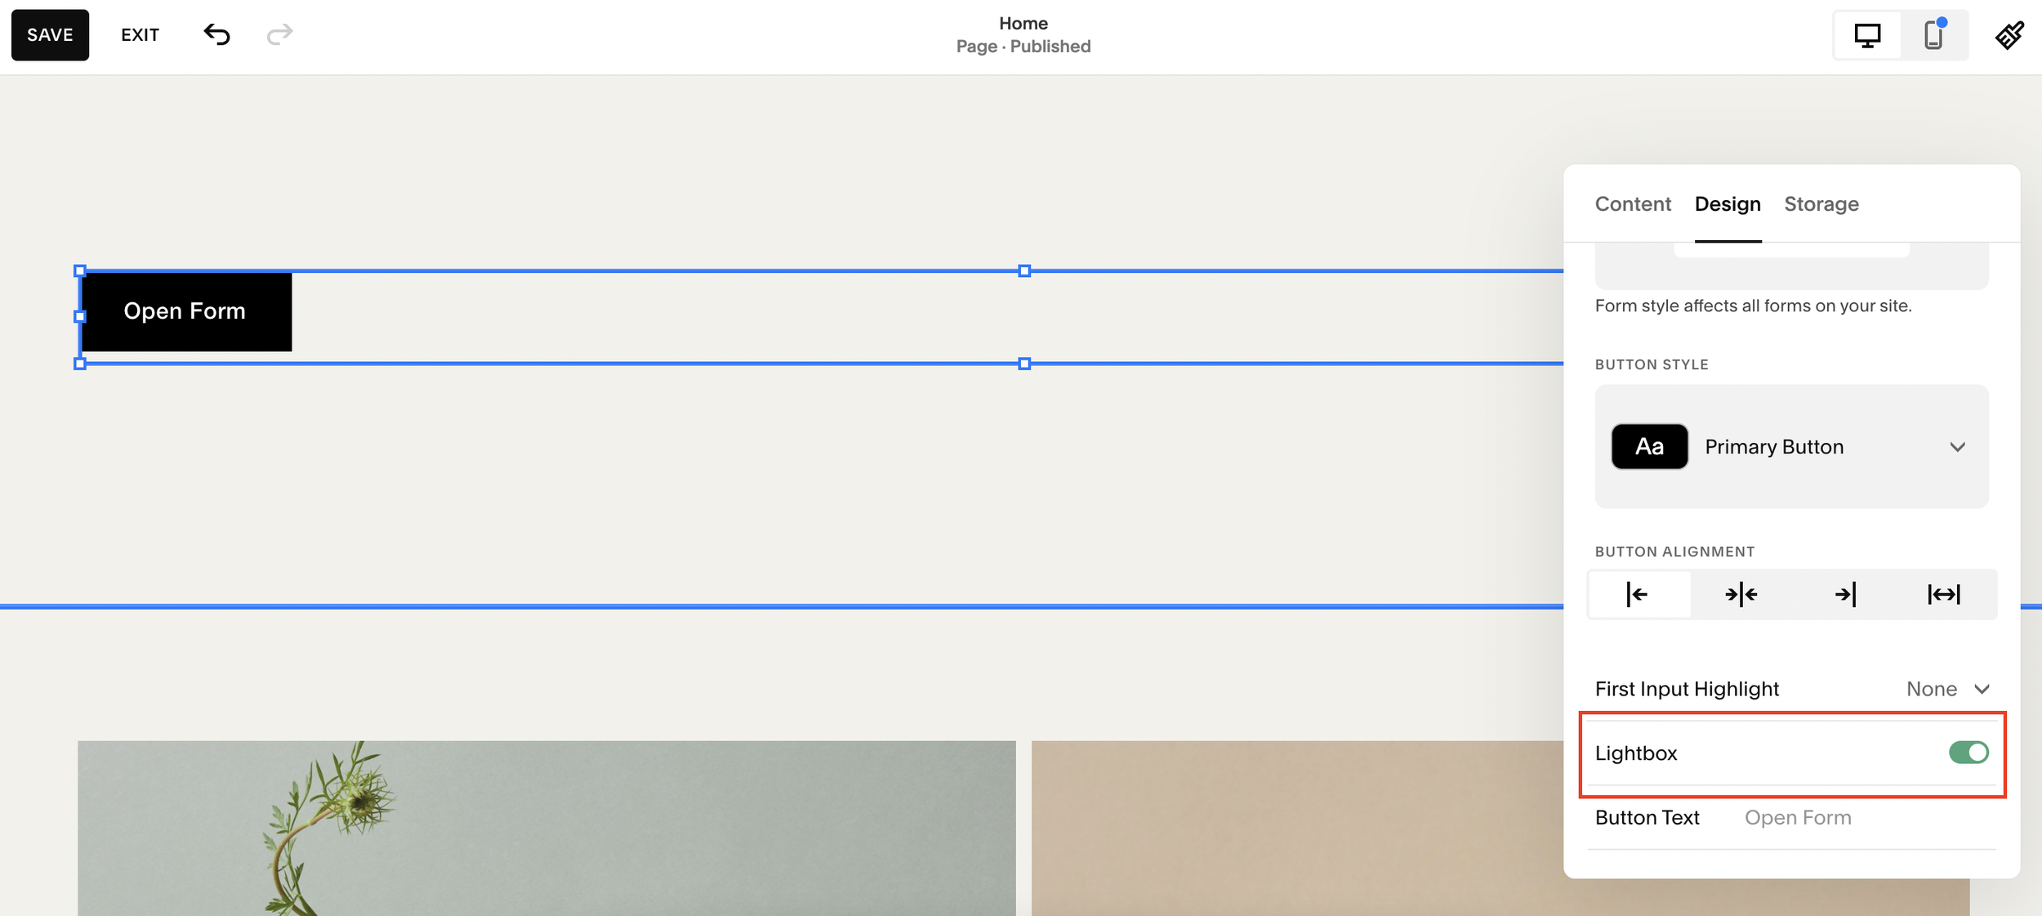Click the redo arrow icon

[x=279, y=34]
